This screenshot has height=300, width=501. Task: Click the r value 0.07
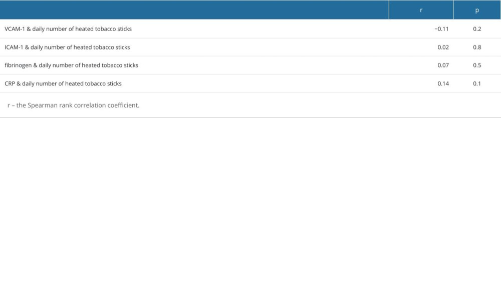click(x=443, y=65)
